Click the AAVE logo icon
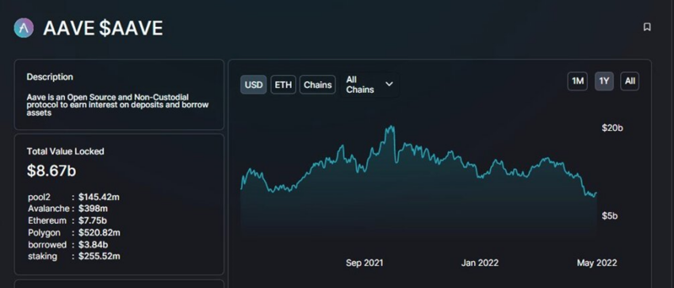Viewport: 674px width, 288px height. (x=24, y=29)
